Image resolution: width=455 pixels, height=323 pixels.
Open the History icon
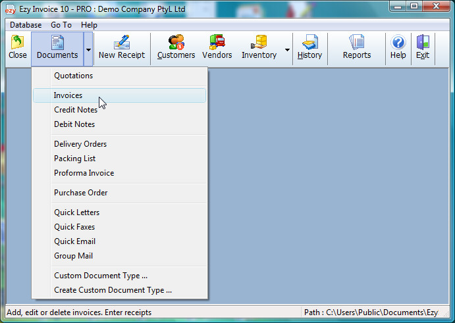[310, 42]
